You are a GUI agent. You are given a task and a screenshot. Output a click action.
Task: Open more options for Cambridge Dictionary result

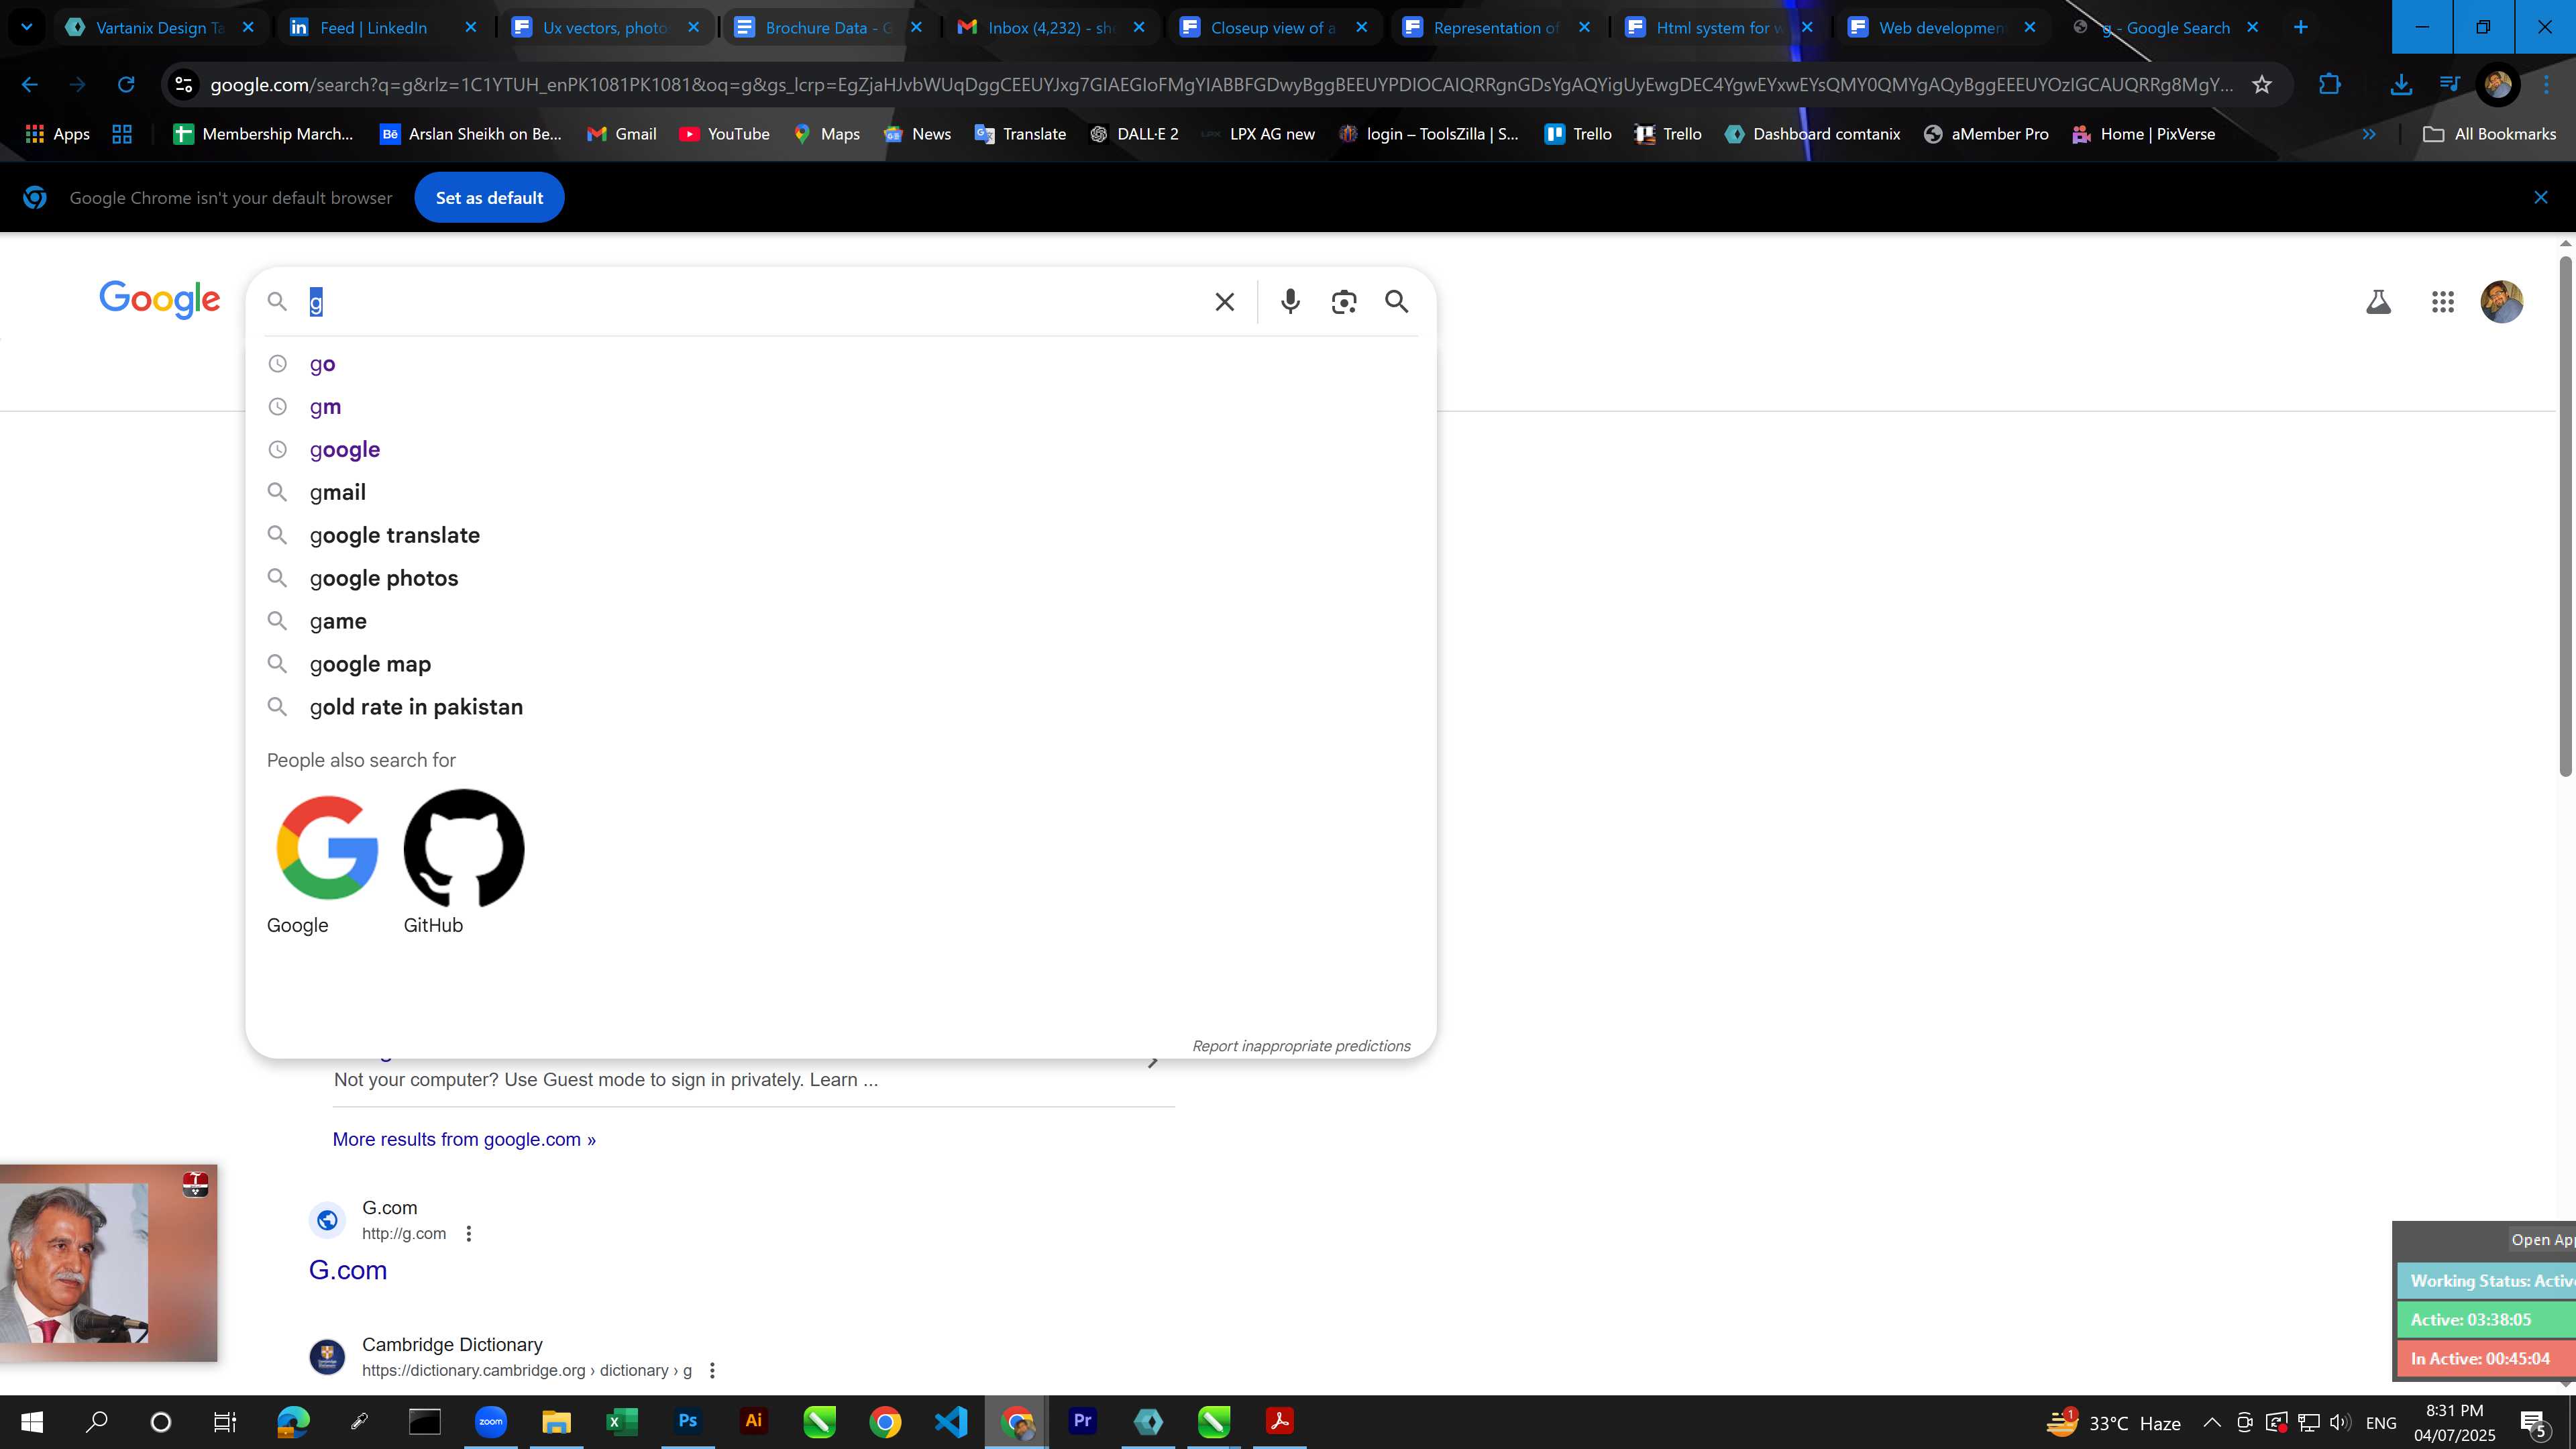click(712, 1371)
